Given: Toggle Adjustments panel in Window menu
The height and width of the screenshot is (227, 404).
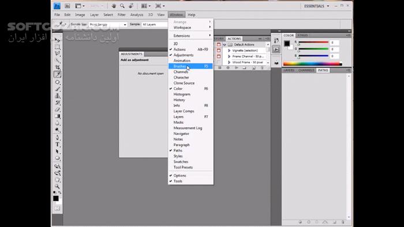Looking at the screenshot, I should (190, 55).
